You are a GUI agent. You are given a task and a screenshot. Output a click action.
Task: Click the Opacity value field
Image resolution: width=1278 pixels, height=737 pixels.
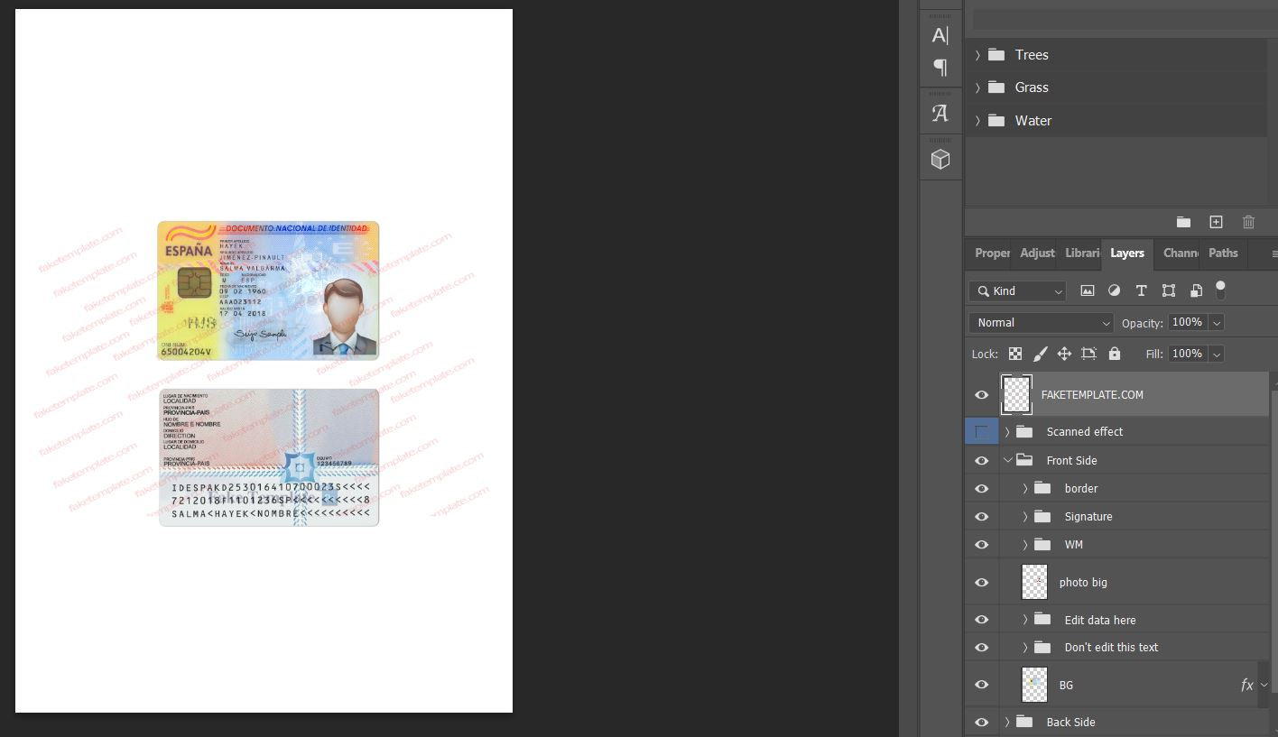coord(1188,323)
